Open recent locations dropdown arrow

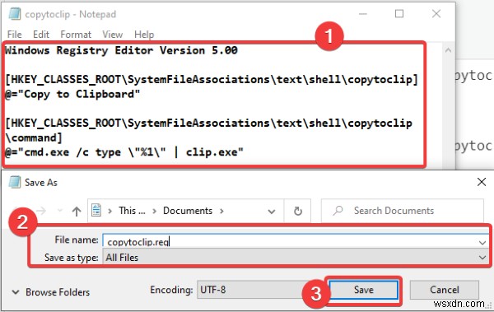tap(59, 211)
